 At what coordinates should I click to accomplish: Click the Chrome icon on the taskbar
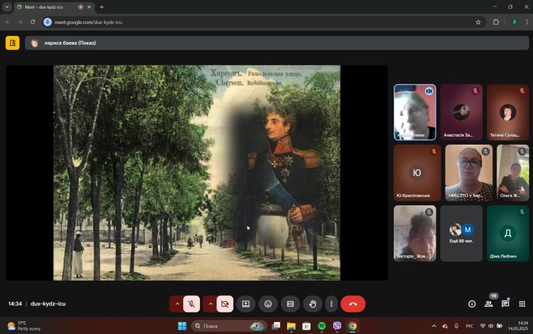click(x=352, y=326)
